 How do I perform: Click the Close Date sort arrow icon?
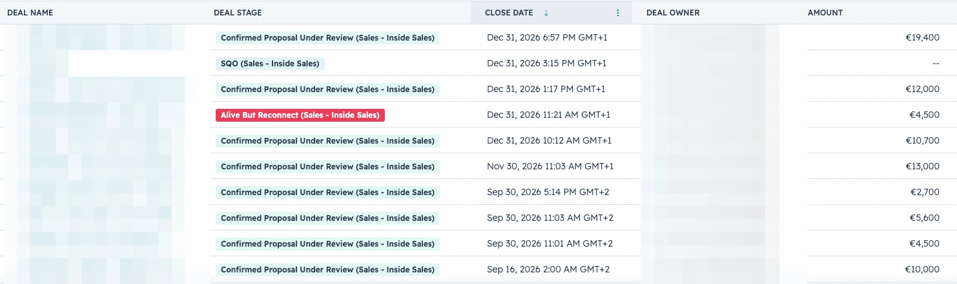[x=546, y=13]
